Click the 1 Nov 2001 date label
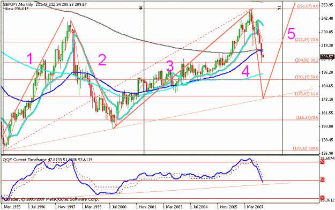Screen dimensions: 335x210 point(146,207)
